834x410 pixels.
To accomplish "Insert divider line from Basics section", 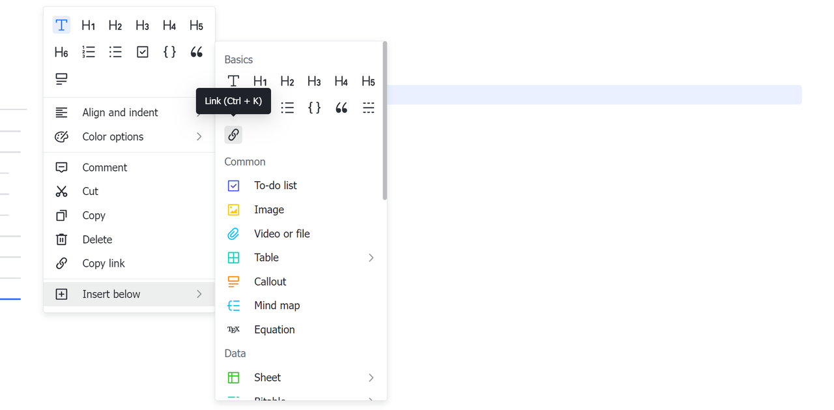I will (368, 108).
